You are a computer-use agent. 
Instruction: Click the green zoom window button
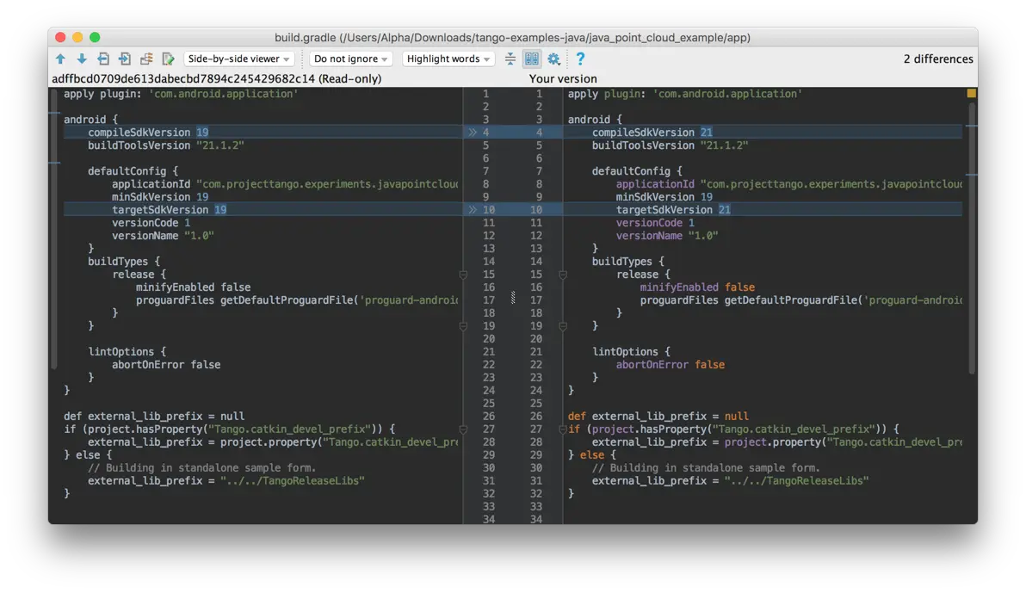point(95,37)
